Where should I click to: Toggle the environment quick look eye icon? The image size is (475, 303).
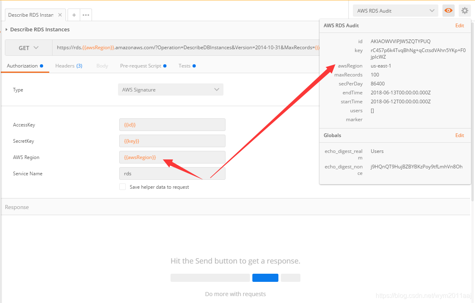click(x=449, y=11)
